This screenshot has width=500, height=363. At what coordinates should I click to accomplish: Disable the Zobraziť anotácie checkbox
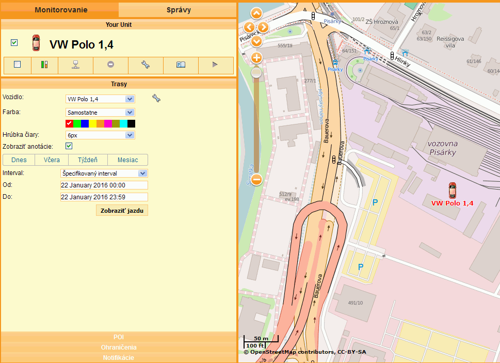pos(69,146)
